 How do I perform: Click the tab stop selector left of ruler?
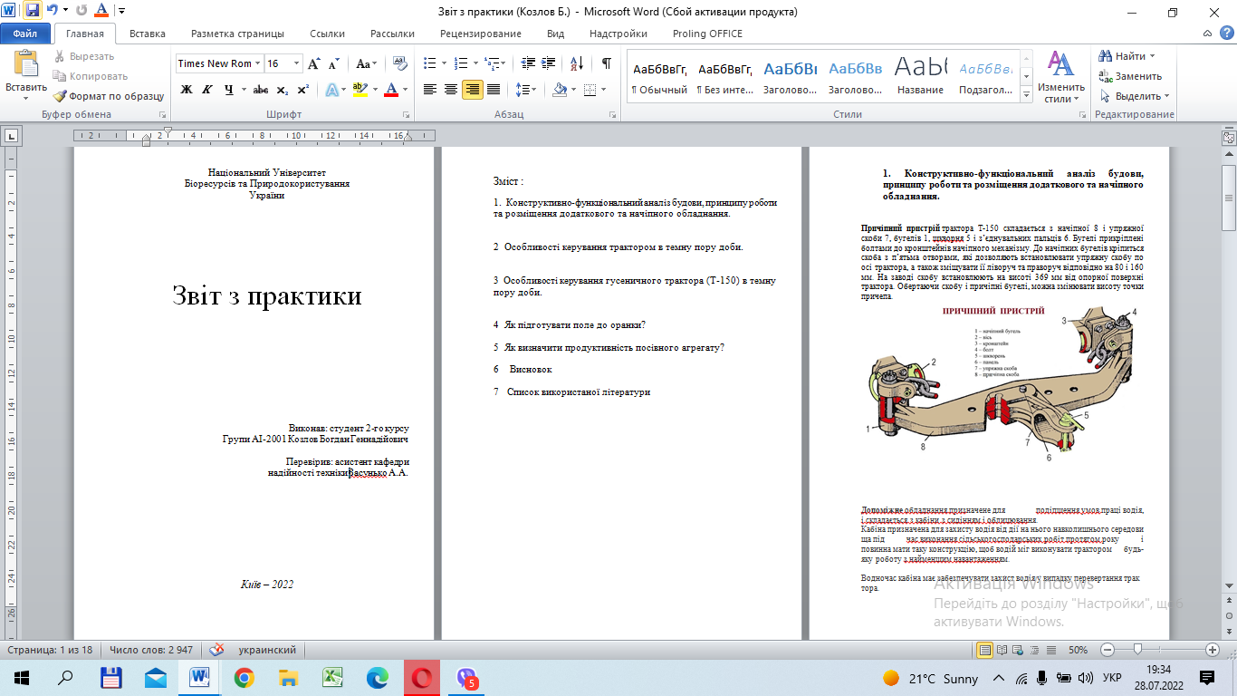tap(12, 136)
